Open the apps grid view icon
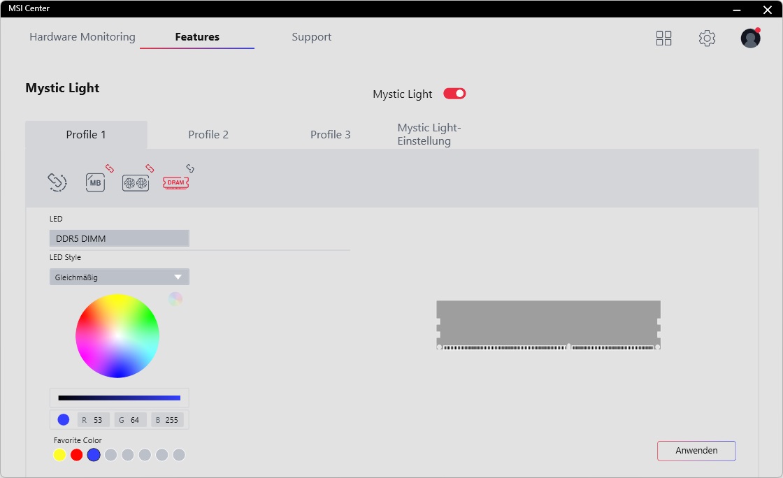 coord(663,38)
